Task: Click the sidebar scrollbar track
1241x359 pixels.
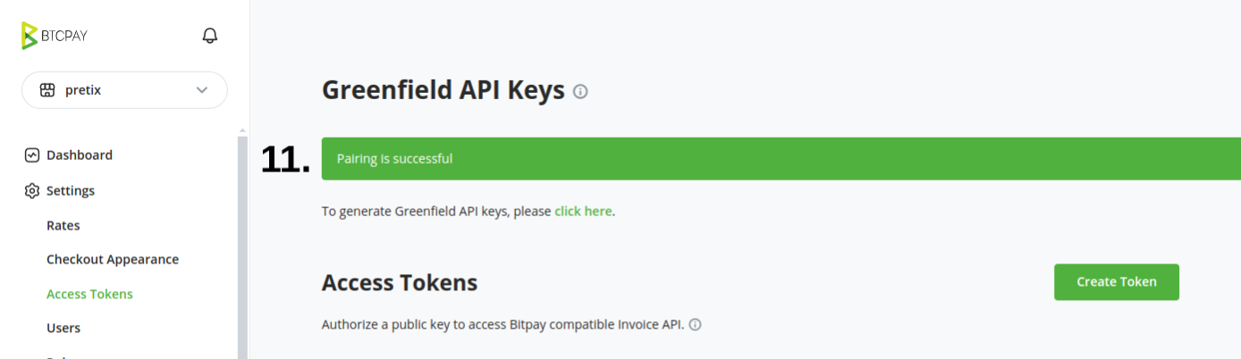Action: (x=242, y=250)
